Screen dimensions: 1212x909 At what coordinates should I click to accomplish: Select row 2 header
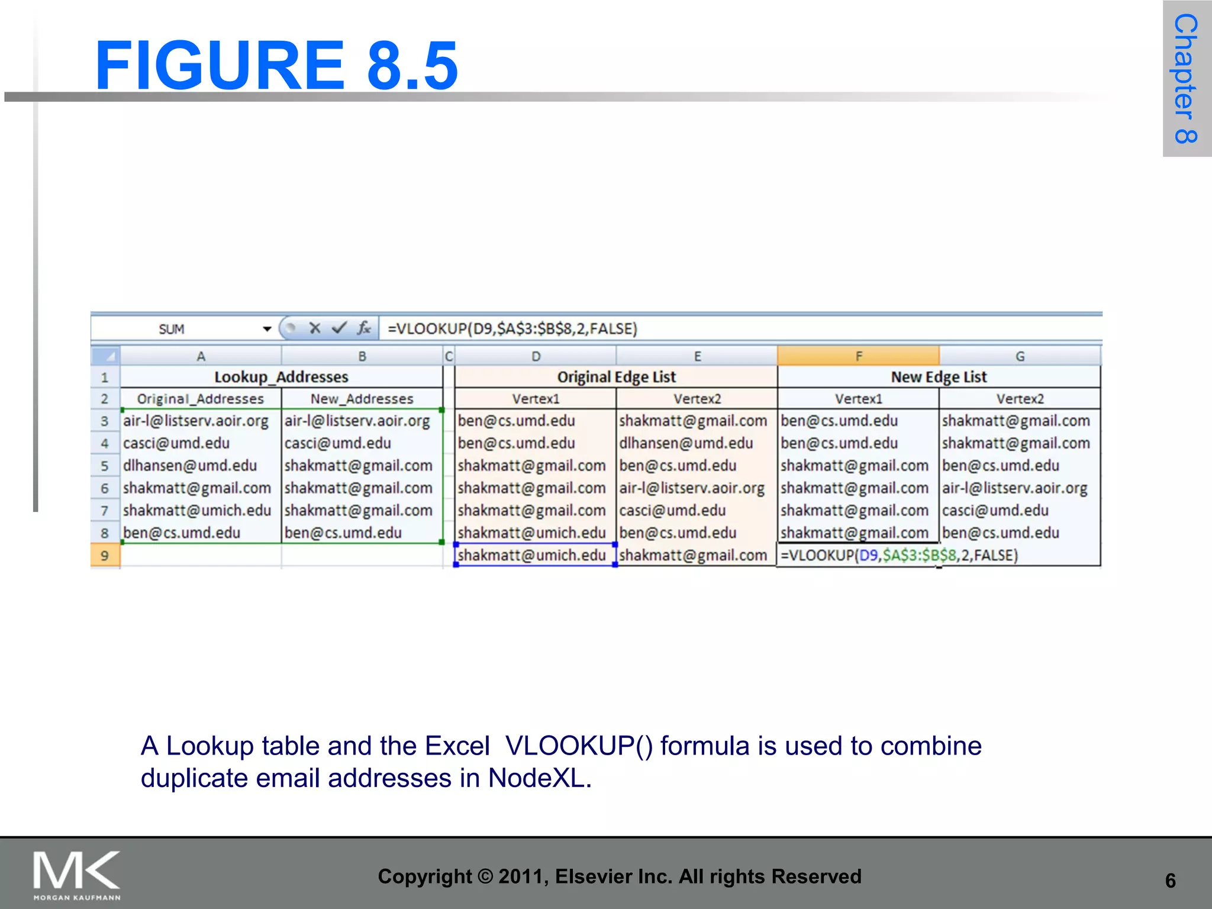pyautogui.click(x=105, y=399)
